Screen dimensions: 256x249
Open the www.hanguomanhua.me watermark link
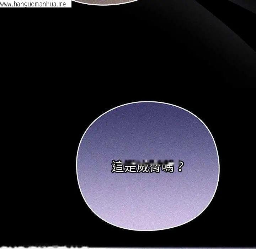point(33,4)
